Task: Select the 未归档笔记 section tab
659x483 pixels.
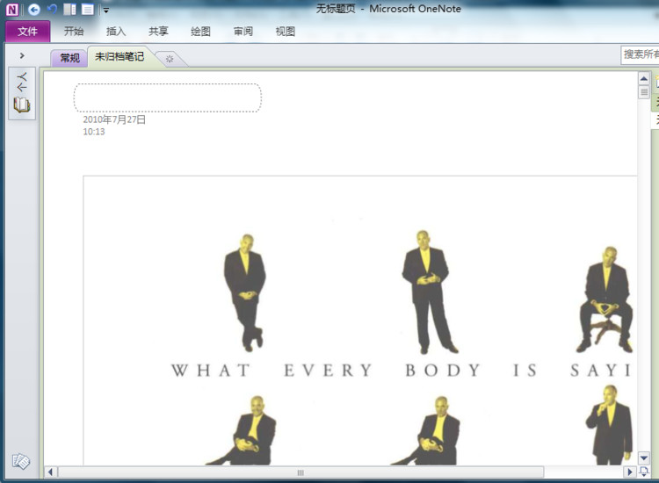Action: (x=119, y=57)
